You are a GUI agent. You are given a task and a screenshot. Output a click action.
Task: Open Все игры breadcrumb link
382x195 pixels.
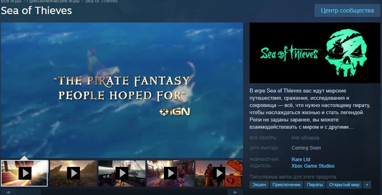tap(11, 1)
